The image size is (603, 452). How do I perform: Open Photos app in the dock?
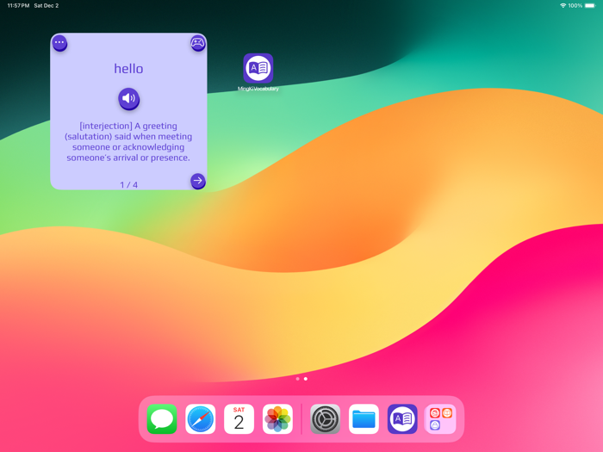(277, 419)
